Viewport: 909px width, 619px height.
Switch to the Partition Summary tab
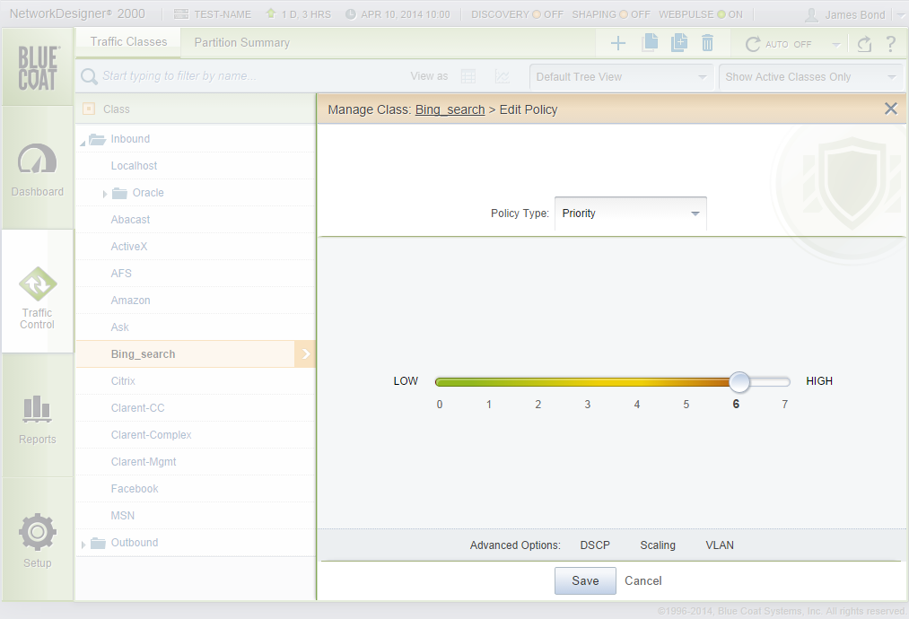pyautogui.click(x=241, y=42)
